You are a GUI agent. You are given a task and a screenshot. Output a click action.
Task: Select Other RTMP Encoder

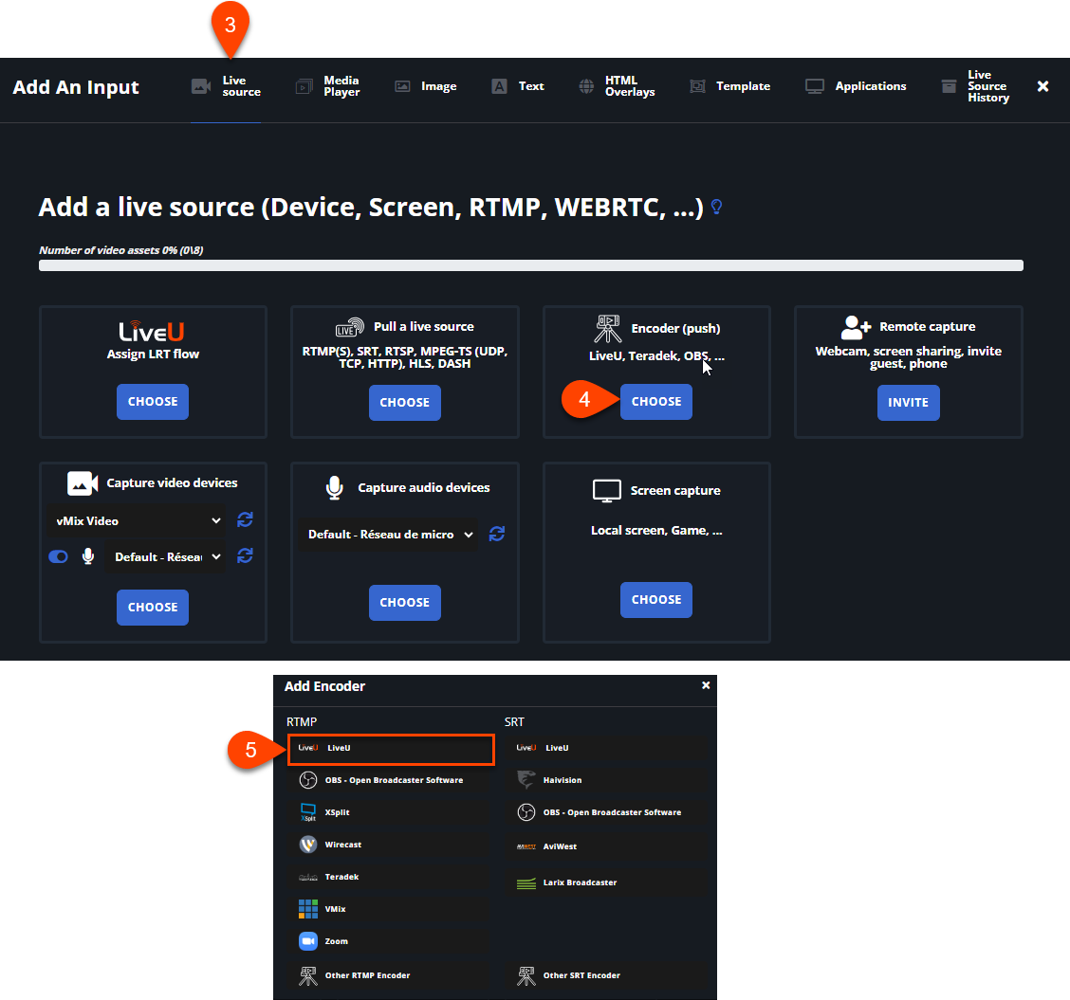tap(391, 975)
